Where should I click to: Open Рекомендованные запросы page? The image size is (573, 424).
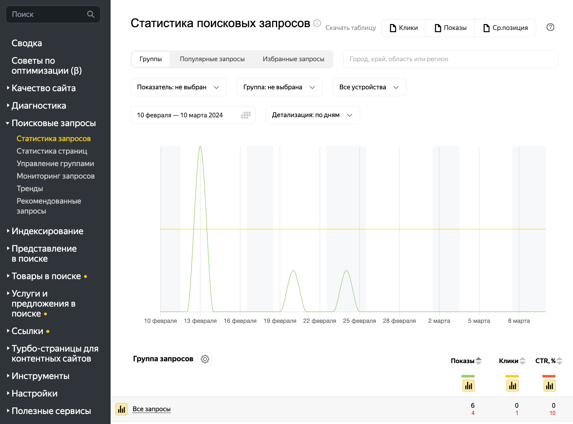(49, 206)
